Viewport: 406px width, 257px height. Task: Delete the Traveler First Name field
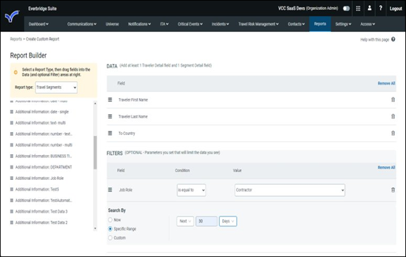[393, 99]
